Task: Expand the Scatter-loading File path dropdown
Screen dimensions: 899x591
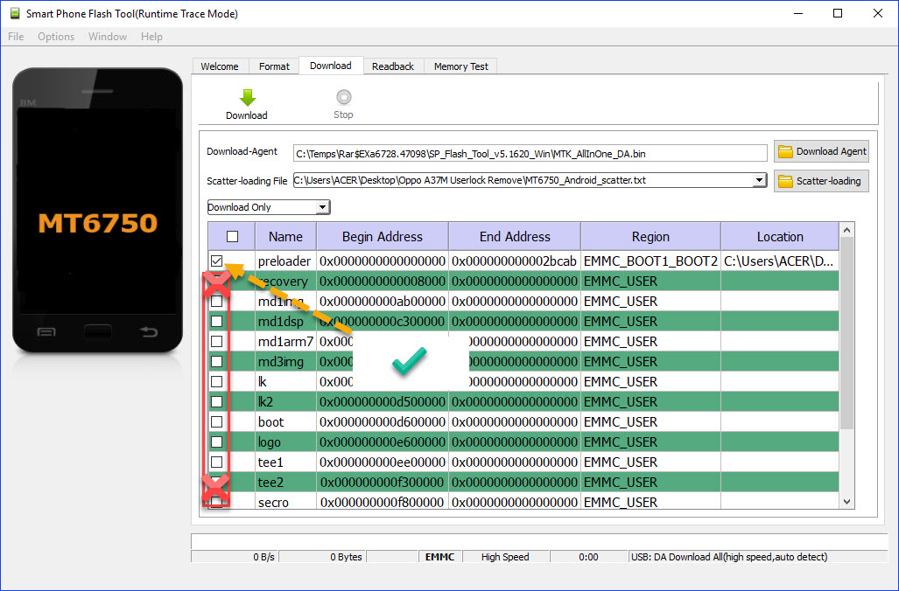Action: tap(759, 180)
